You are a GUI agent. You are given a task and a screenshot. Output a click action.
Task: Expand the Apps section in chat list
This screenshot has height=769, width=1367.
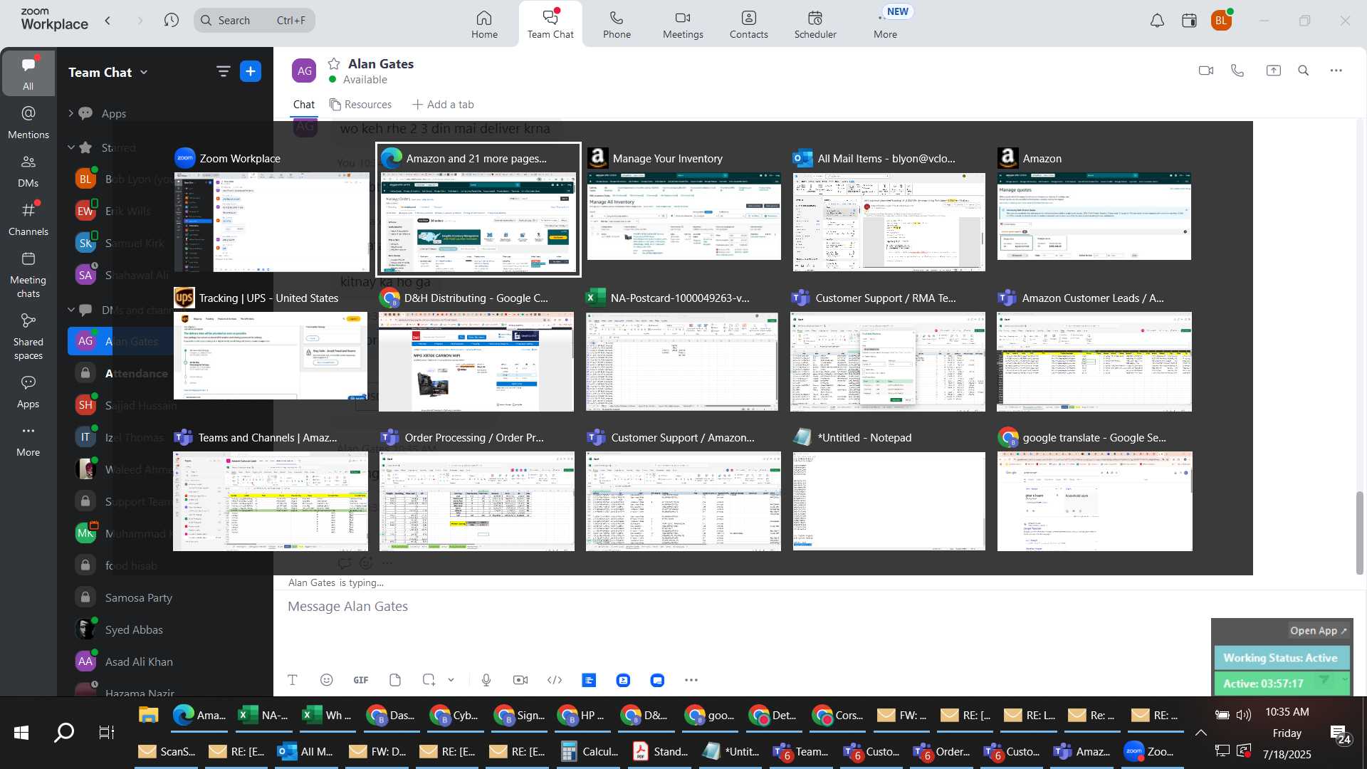[x=70, y=113]
